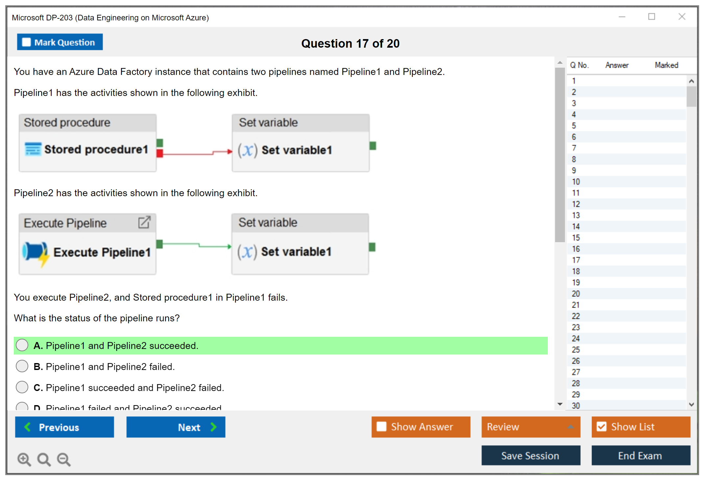Click the reset zoom magnifier icon
The width and height of the screenshot is (707, 483).
[44, 459]
